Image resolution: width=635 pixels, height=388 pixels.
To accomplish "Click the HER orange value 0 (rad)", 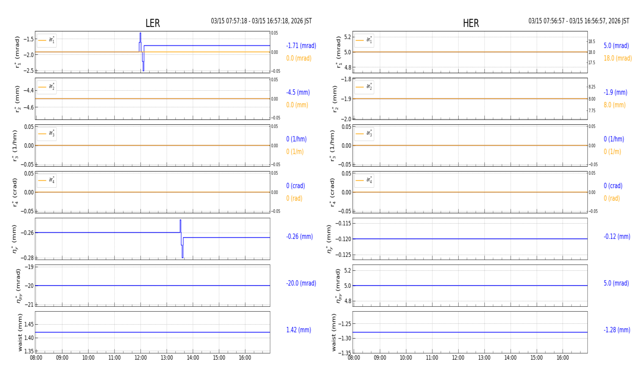I will tap(612, 198).
